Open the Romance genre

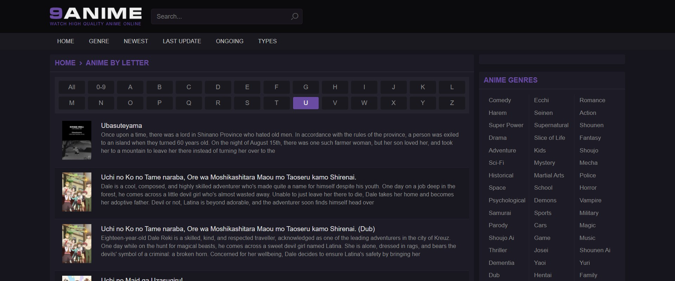(x=592, y=100)
